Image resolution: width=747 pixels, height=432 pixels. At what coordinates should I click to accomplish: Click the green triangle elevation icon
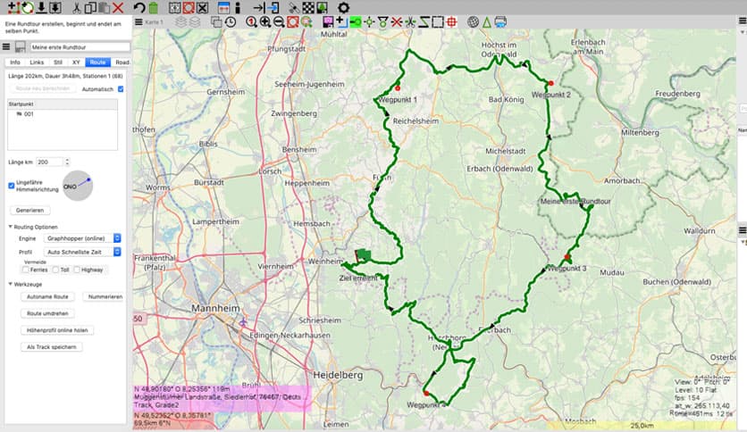[x=486, y=22]
